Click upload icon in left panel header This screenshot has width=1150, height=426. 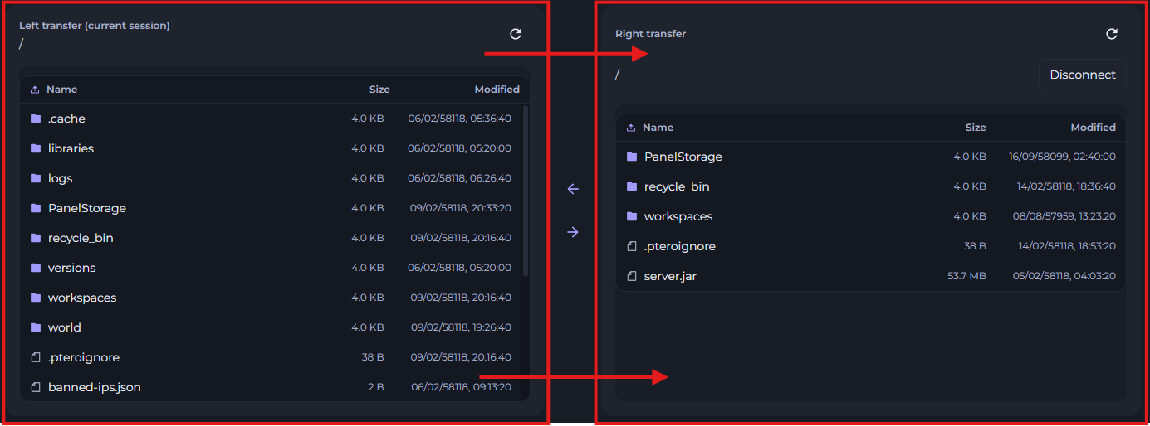(x=35, y=90)
